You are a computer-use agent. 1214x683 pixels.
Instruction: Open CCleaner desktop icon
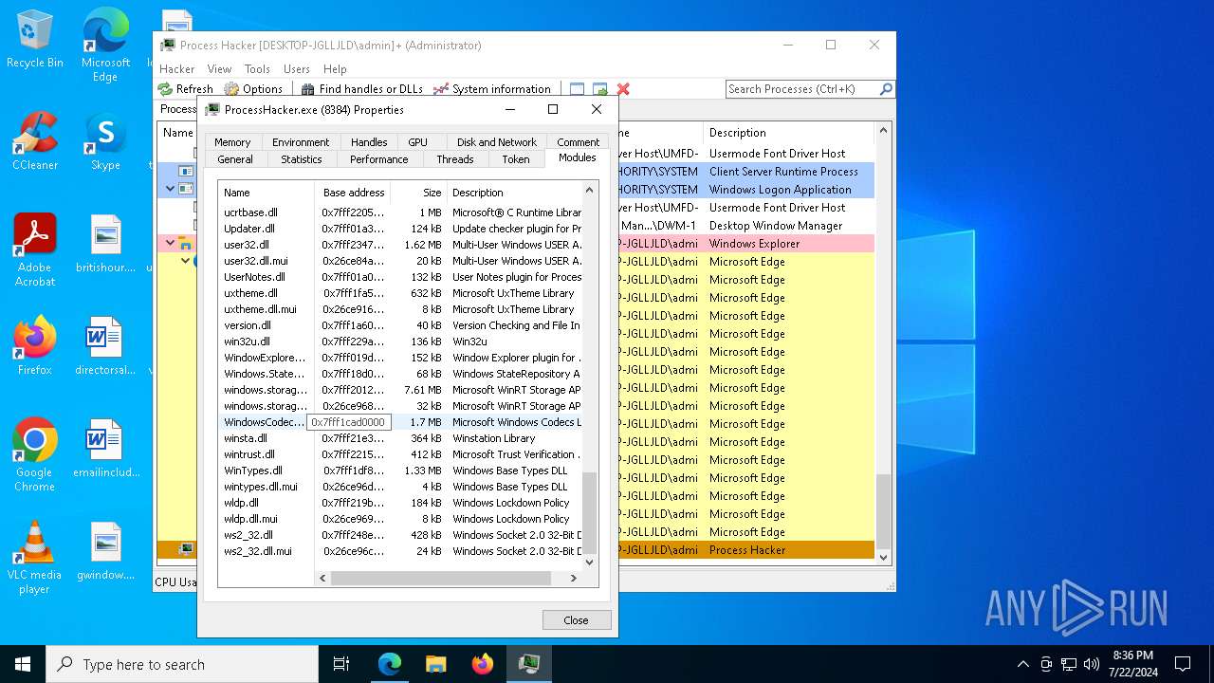click(x=34, y=142)
